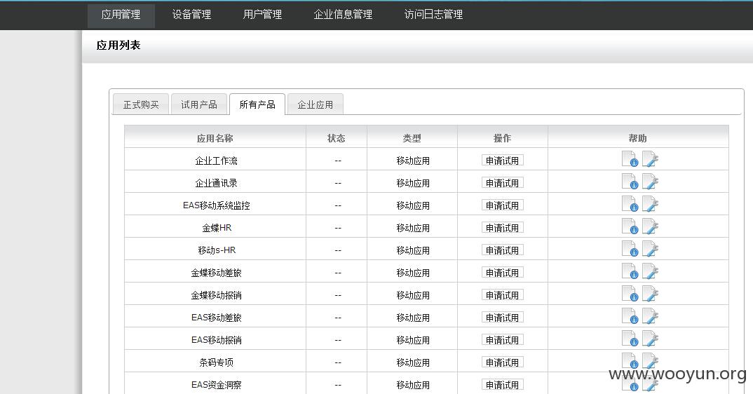Select the 金蝶HR application name
Screen dimensions: 753x394
click(217, 228)
